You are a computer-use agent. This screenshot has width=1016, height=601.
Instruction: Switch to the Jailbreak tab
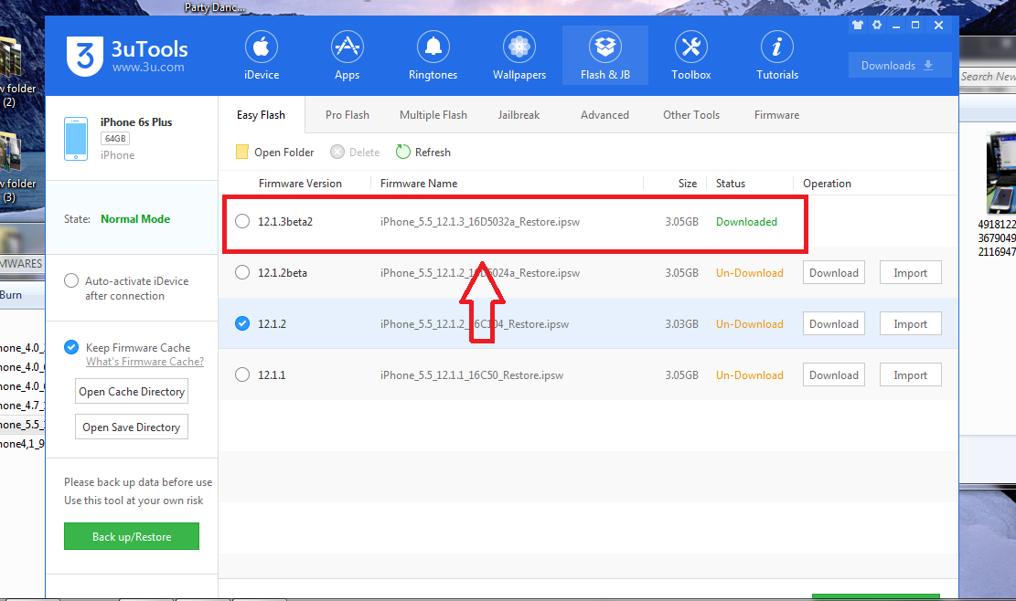click(519, 114)
